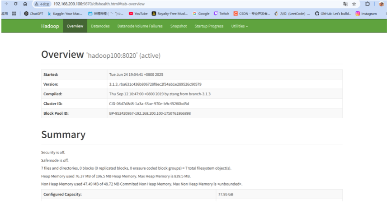Image resolution: width=387 pixels, height=214 pixels.
Task: Open the Datanode Volume Failures tab
Action: pos(140,26)
